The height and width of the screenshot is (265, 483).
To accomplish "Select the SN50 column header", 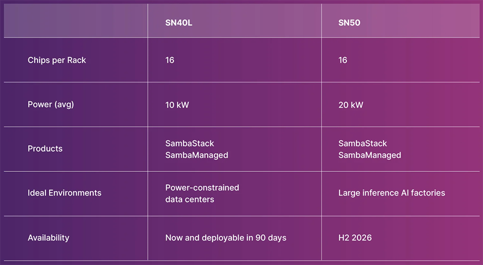I will coord(350,23).
